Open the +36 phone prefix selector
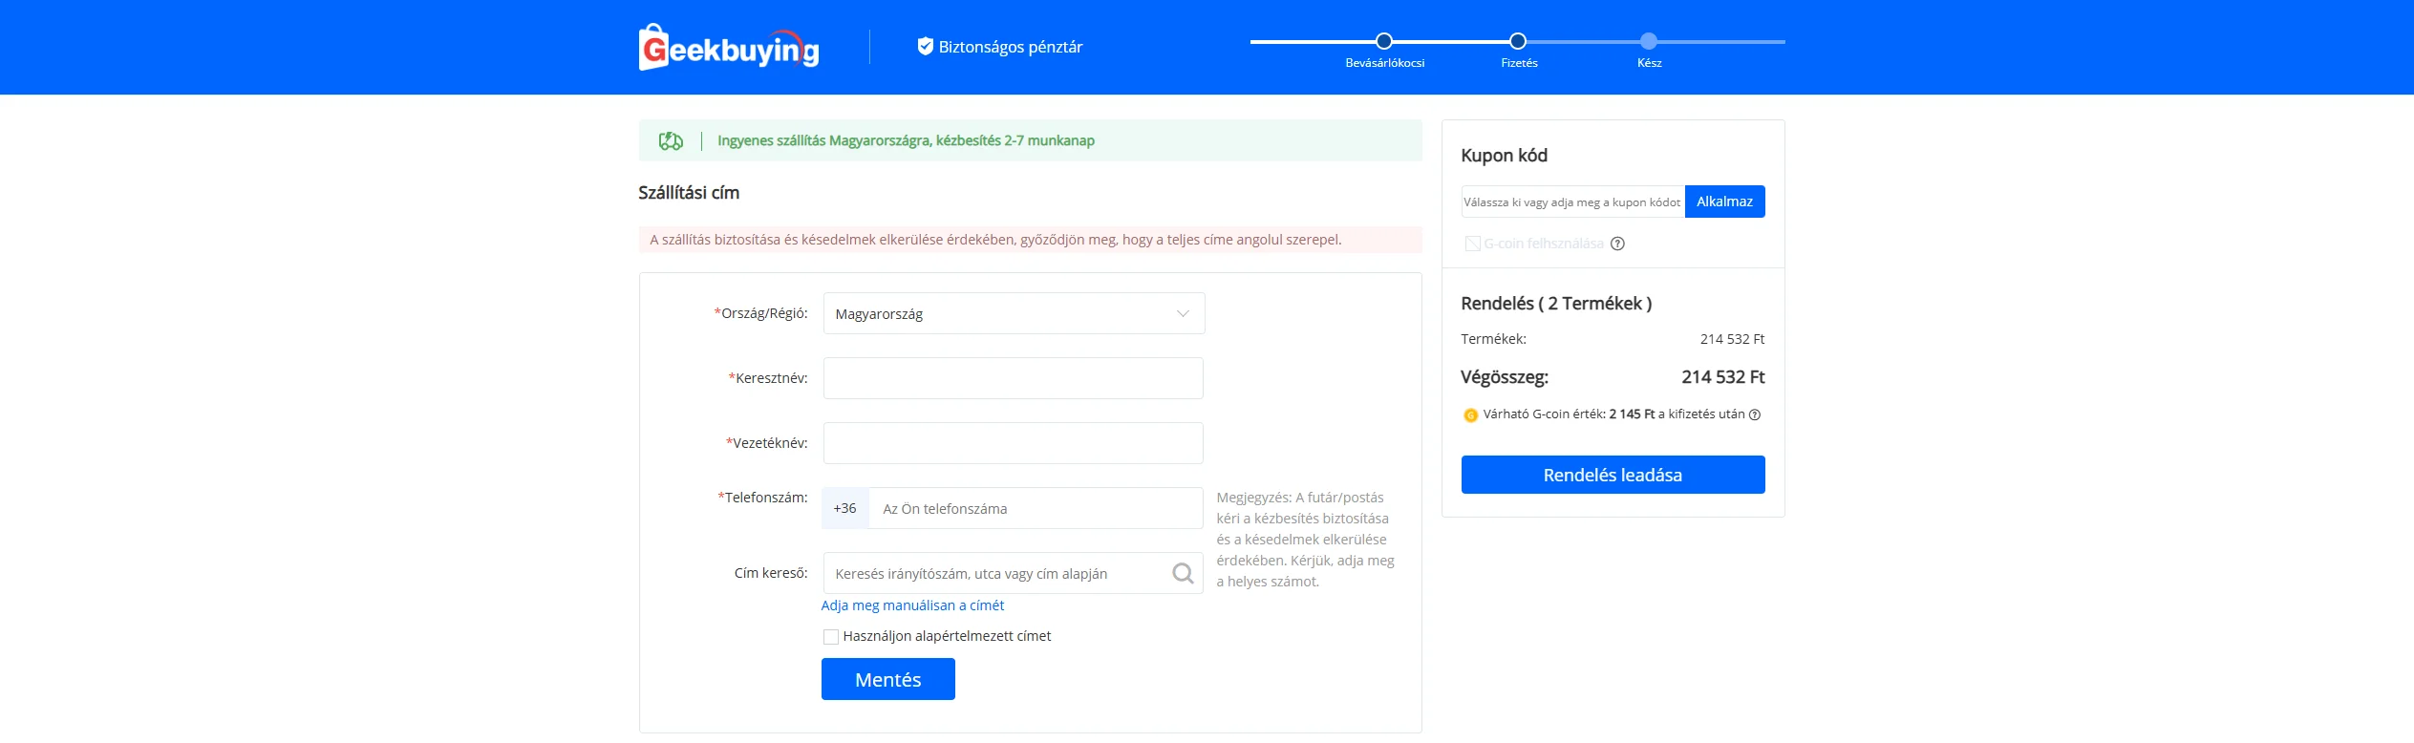This screenshot has width=2414, height=743. pyautogui.click(x=844, y=508)
